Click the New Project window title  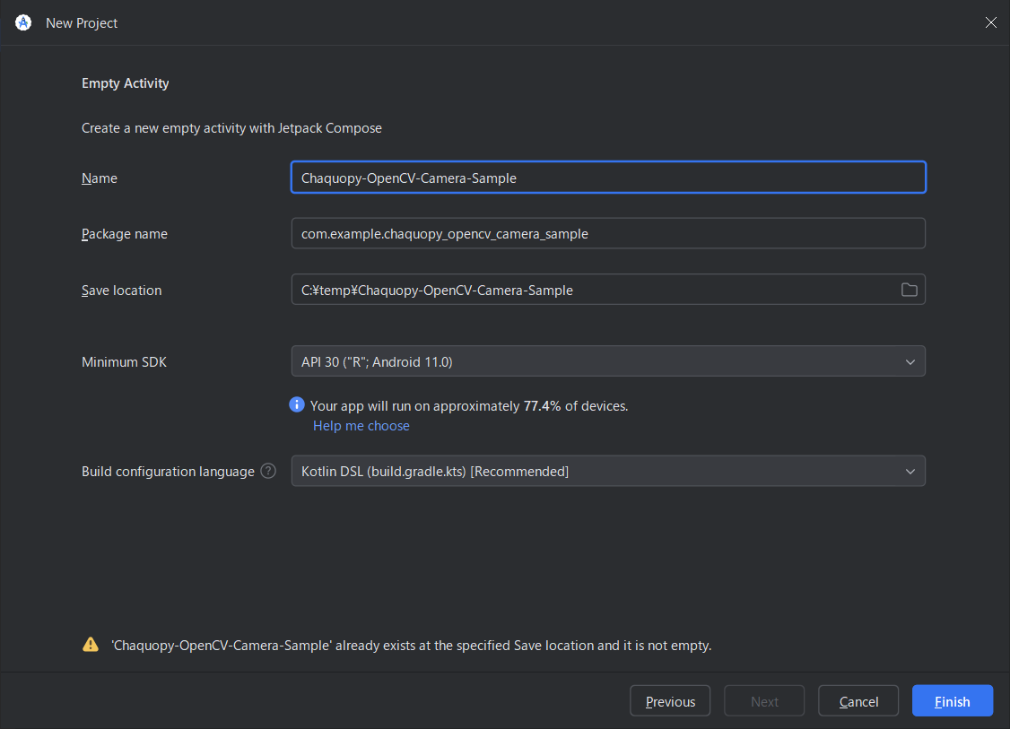click(x=82, y=23)
